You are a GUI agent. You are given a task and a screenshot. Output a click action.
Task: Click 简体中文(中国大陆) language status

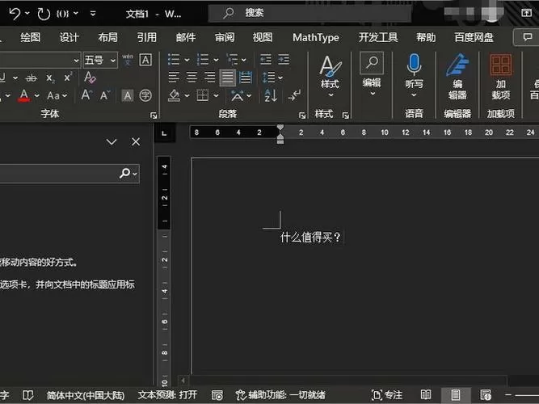click(85, 395)
